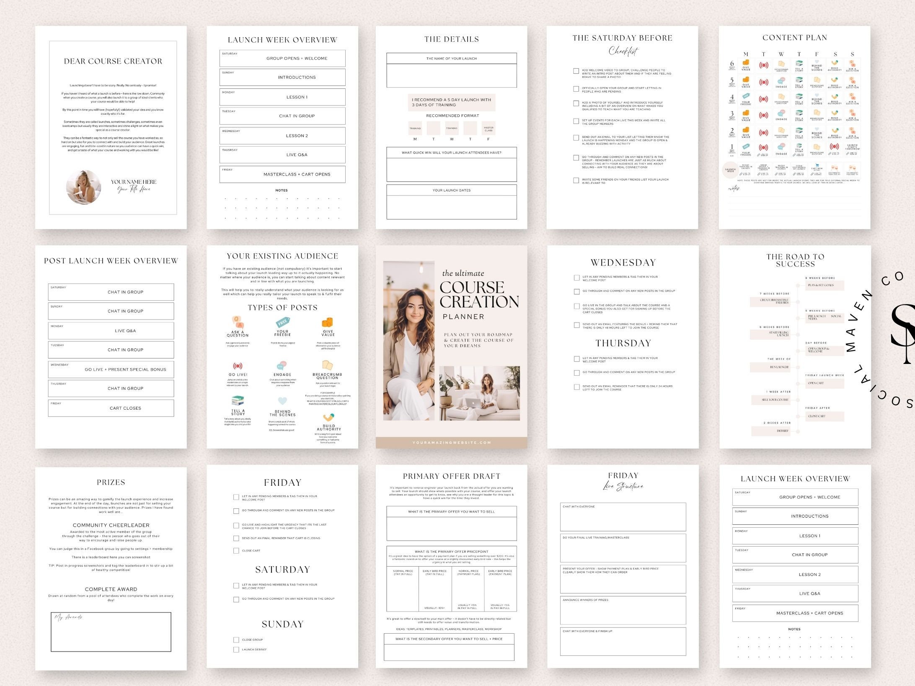Select the Ask a Question post icon
Image resolution: width=915 pixels, height=686 pixels.
pos(237,322)
